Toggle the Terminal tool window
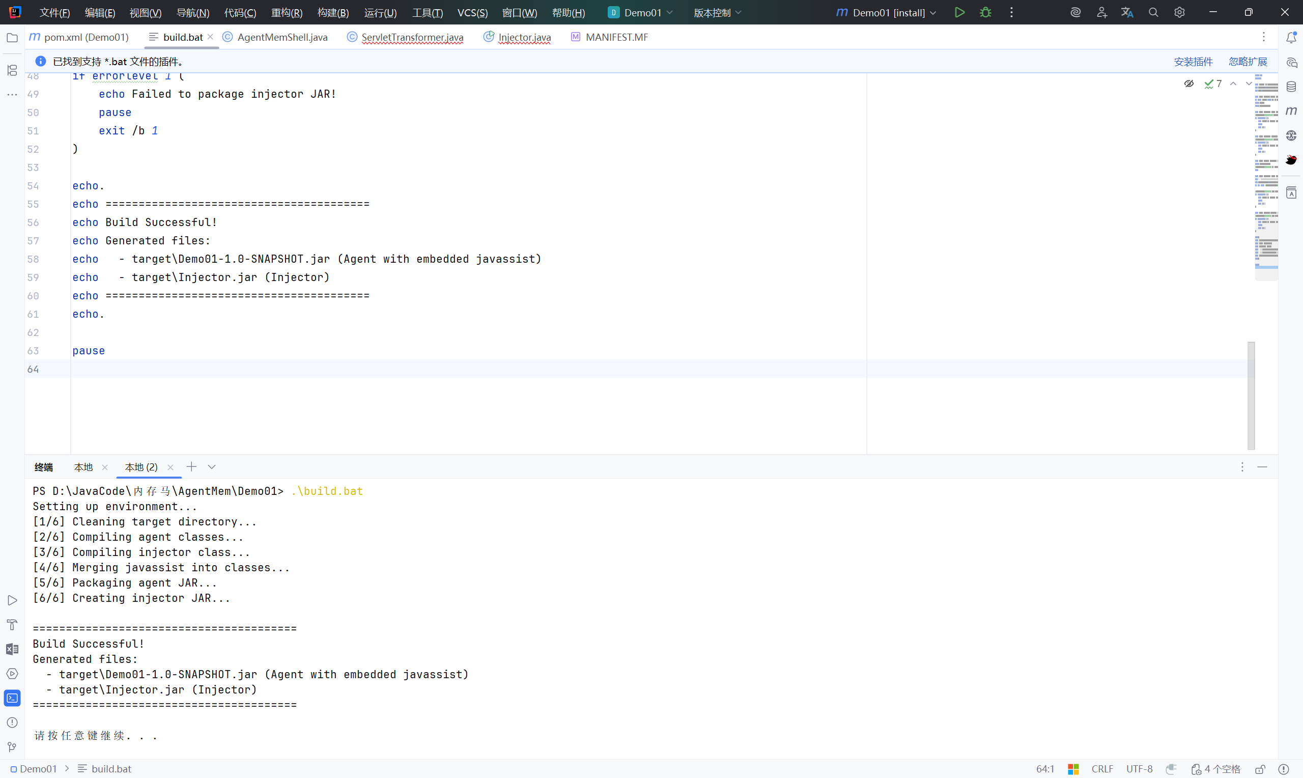The image size is (1303, 778). pos(12,698)
